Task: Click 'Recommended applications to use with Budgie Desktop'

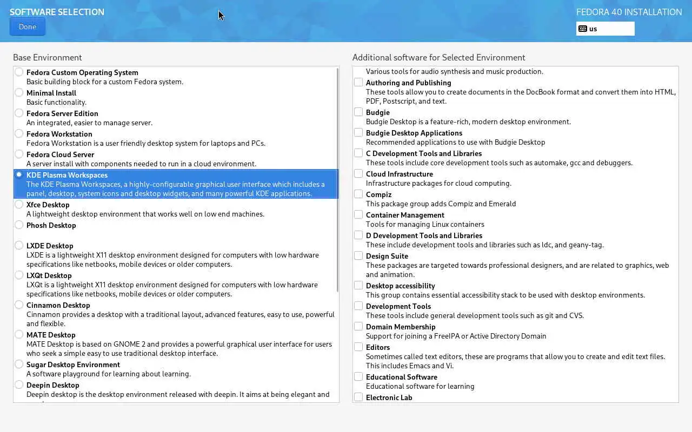Action: 456,142
